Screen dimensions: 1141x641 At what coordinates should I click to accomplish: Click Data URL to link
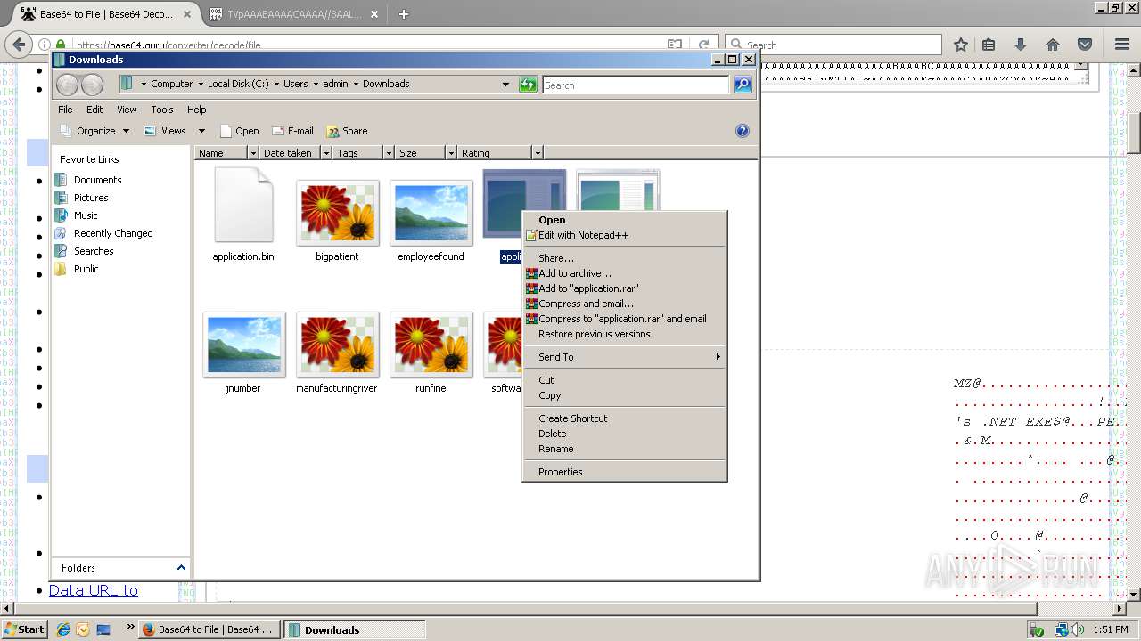94,590
